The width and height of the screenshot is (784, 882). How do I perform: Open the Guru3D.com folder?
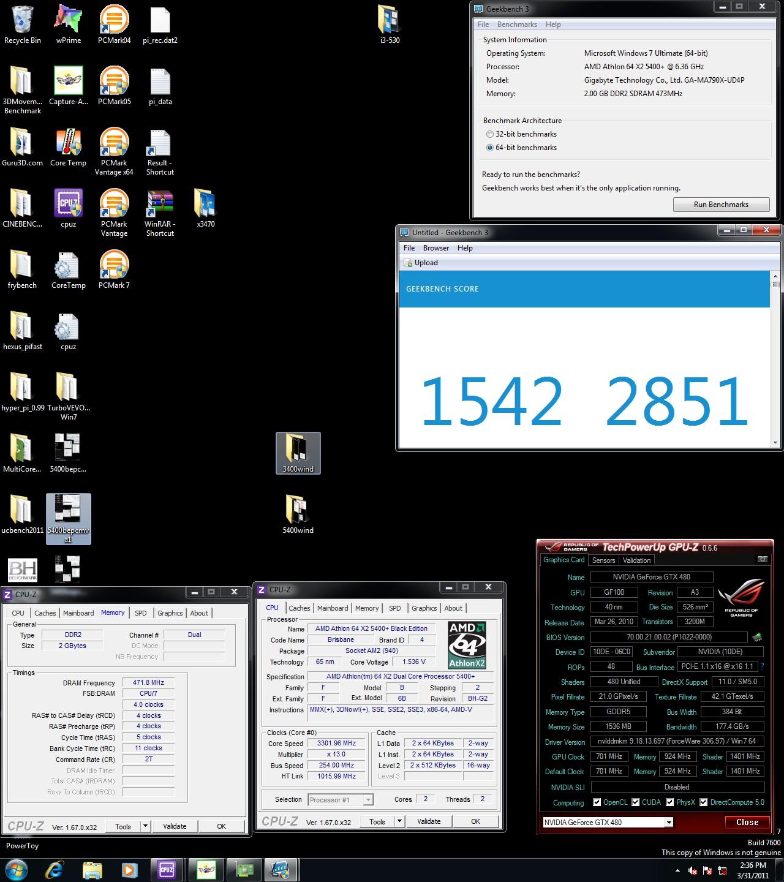pyautogui.click(x=23, y=148)
